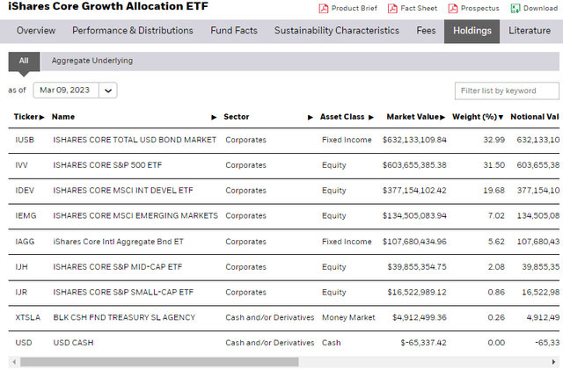Go to the Fund Facts tab
This screenshot has width=563, height=370.
point(234,31)
